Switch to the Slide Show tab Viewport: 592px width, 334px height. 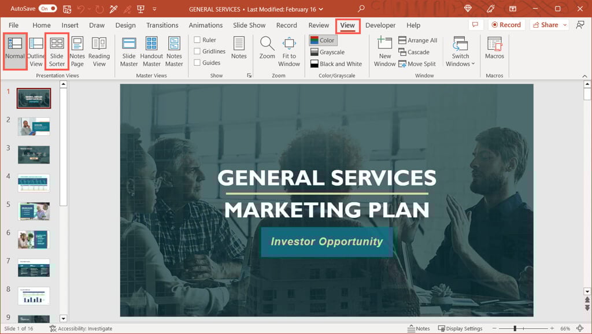tap(249, 25)
